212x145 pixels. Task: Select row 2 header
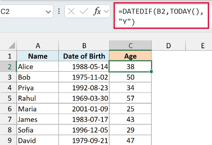(8, 66)
